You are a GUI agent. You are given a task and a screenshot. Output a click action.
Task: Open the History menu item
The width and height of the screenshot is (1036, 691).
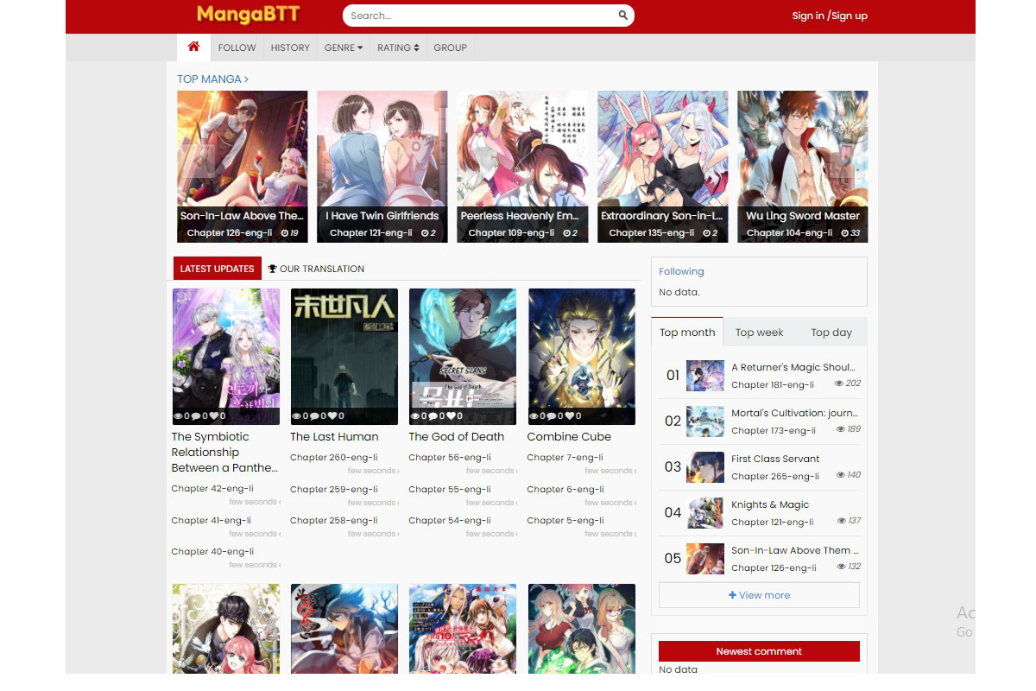(289, 48)
